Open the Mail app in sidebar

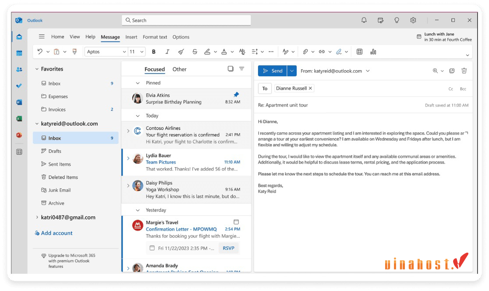tap(19, 37)
